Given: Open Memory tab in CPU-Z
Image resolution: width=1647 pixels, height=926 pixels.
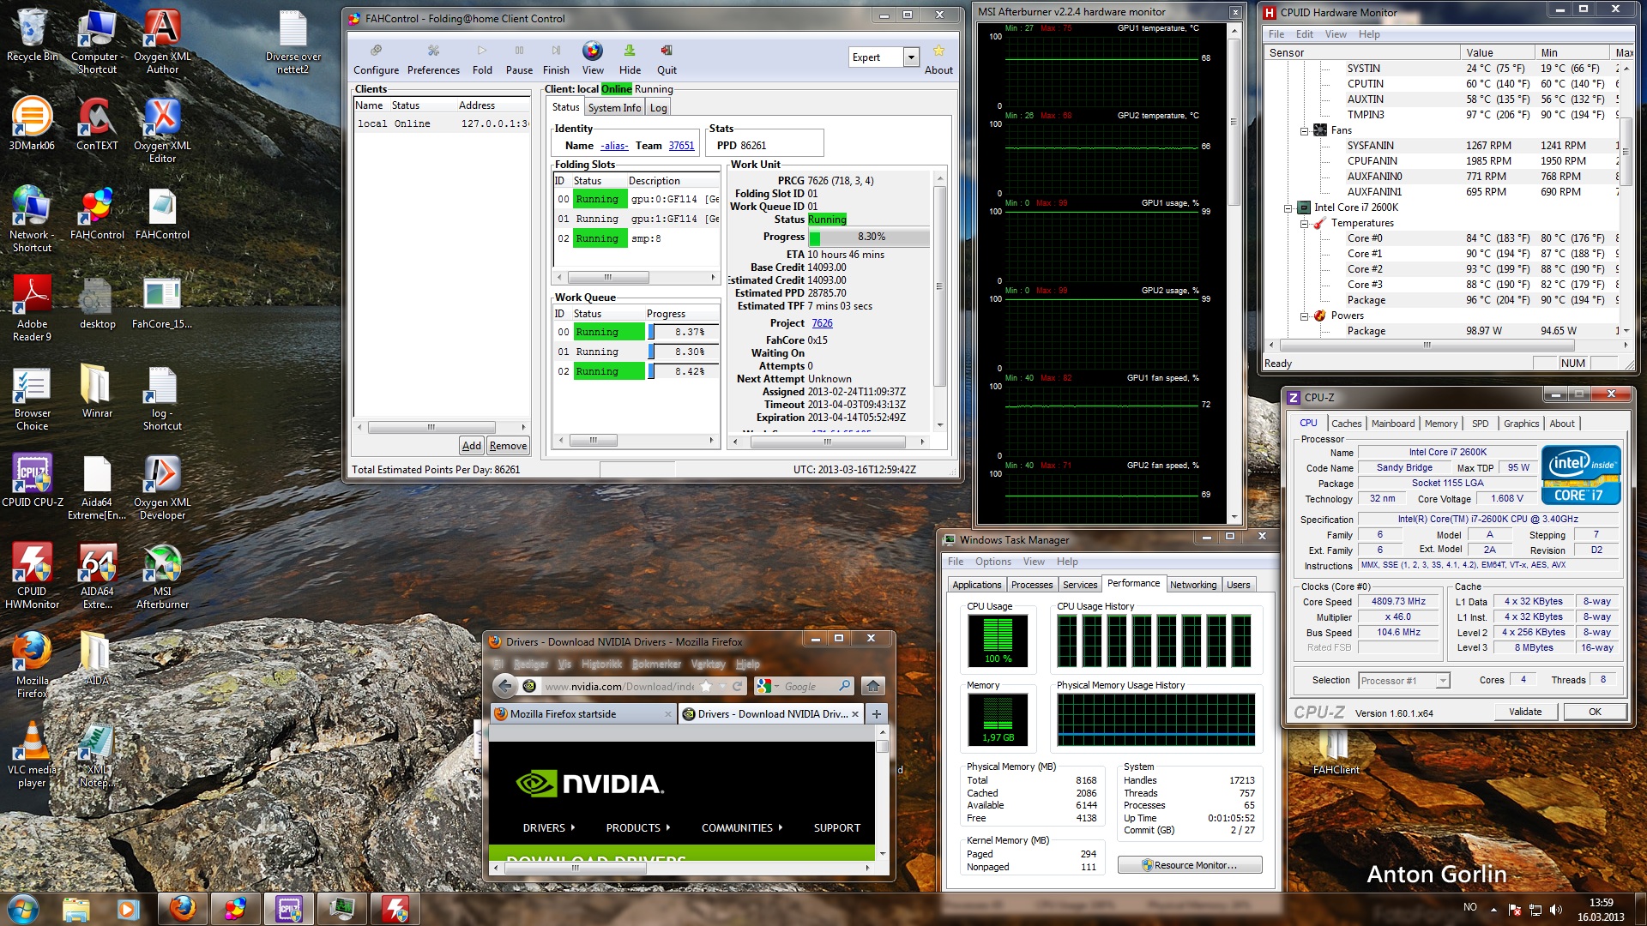Looking at the screenshot, I should pyautogui.click(x=1441, y=424).
